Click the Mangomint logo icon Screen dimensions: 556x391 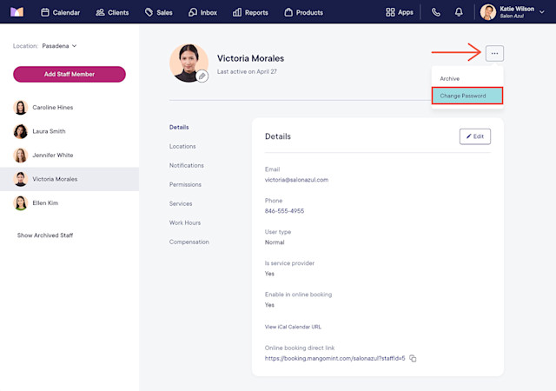click(17, 12)
